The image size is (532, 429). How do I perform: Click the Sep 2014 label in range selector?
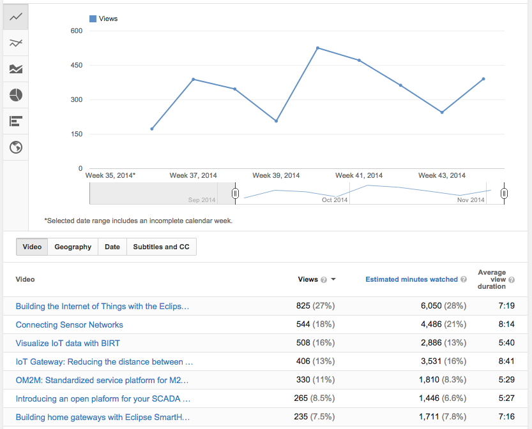(202, 200)
